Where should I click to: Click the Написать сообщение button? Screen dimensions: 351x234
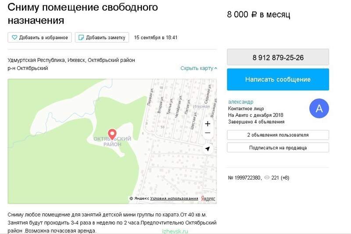[278, 79]
